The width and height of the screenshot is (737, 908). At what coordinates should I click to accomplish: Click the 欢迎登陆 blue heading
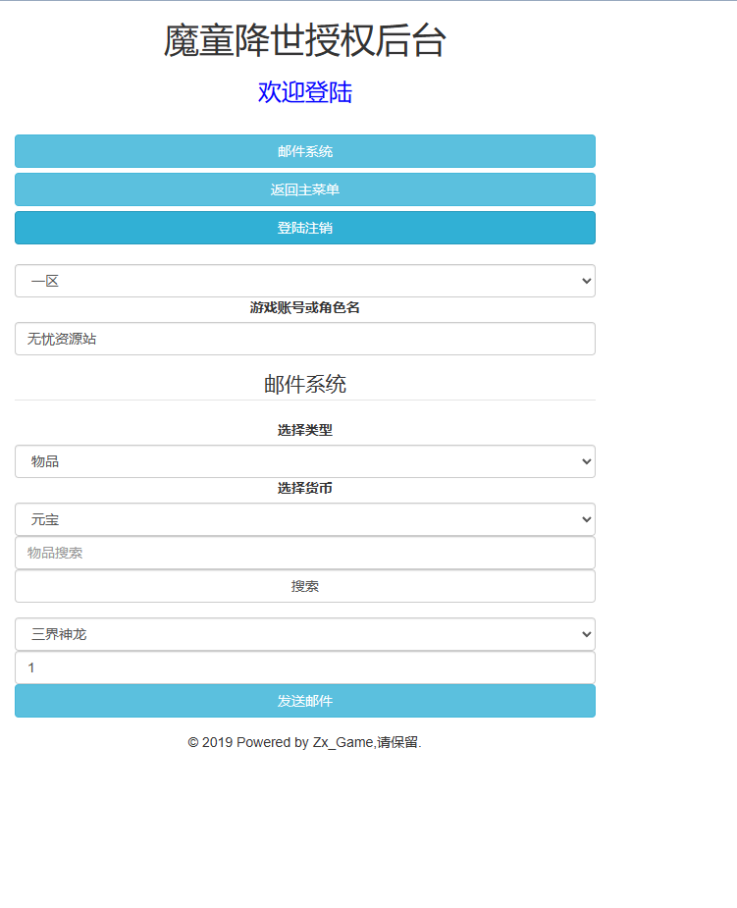[305, 92]
